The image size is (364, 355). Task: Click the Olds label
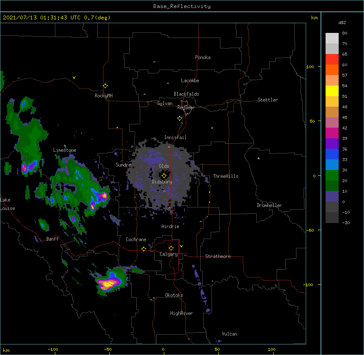click(x=164, y=166)
